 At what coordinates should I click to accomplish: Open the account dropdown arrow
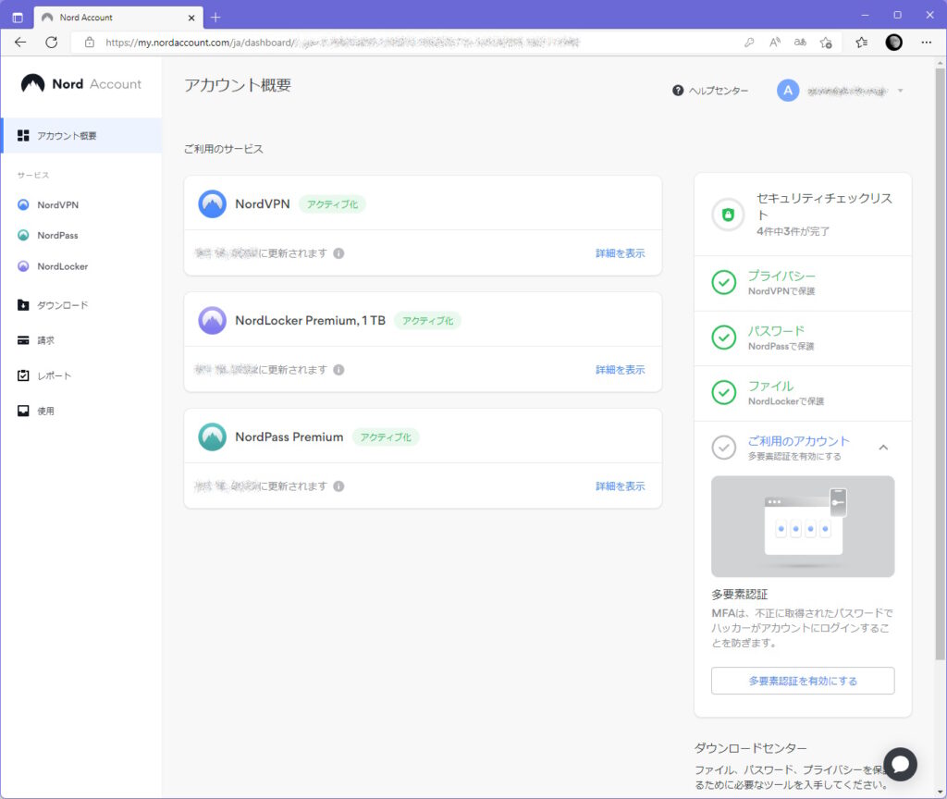pyautogui.click(x=900, y=91)
